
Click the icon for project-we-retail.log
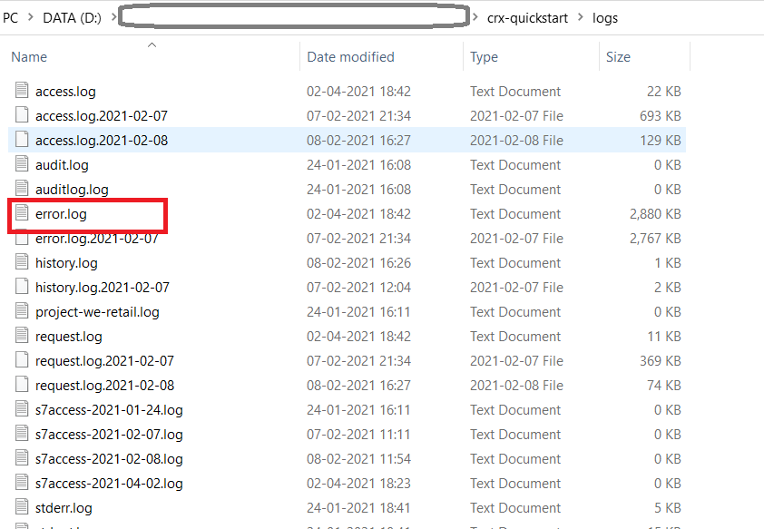(21, 311)
